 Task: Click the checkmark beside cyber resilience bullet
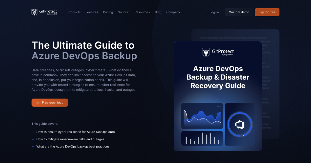tap(33, 132)
